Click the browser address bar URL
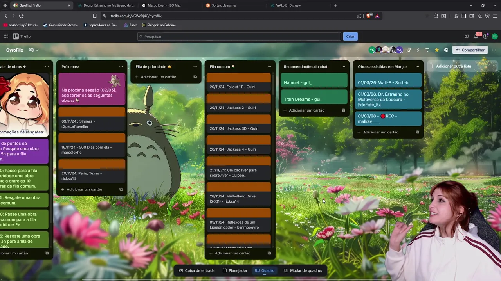The width and height of the screenshot is (501, 281). (x=136, y=16)
